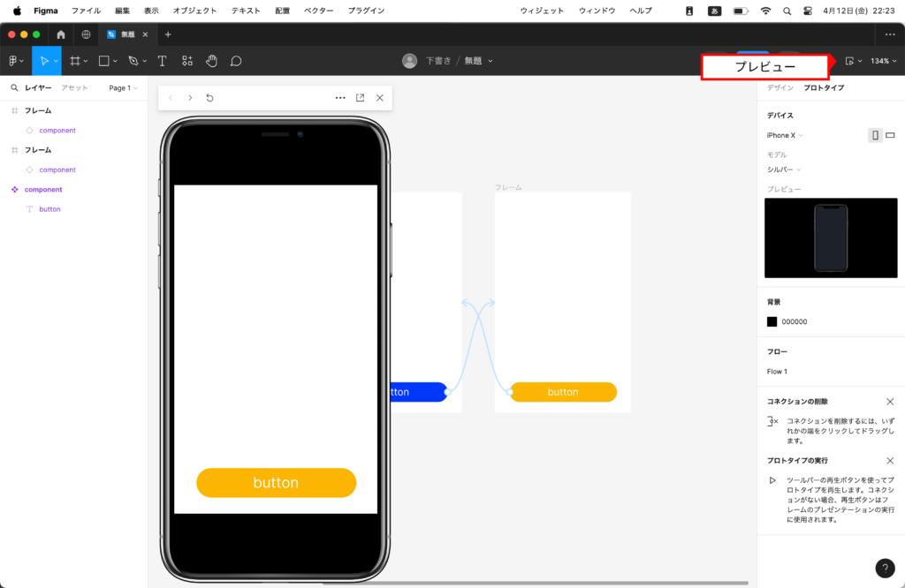
Task: Select the Text tool
Action: (x=162, y=61)
